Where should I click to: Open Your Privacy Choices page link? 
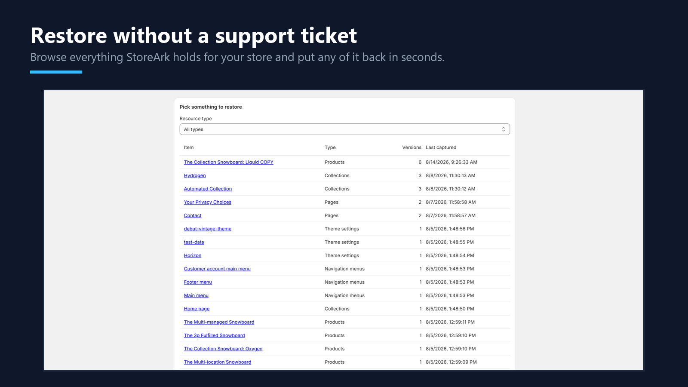point(208,202)
